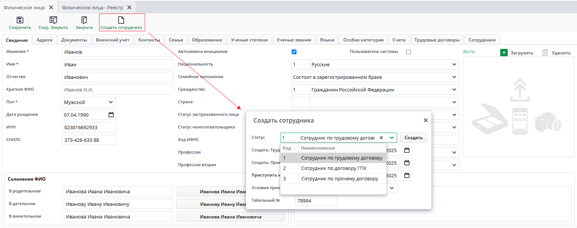Uncheck the initials auto-replace checkbox
Viewport: 577px width, 228px height.
pos(294,52)
